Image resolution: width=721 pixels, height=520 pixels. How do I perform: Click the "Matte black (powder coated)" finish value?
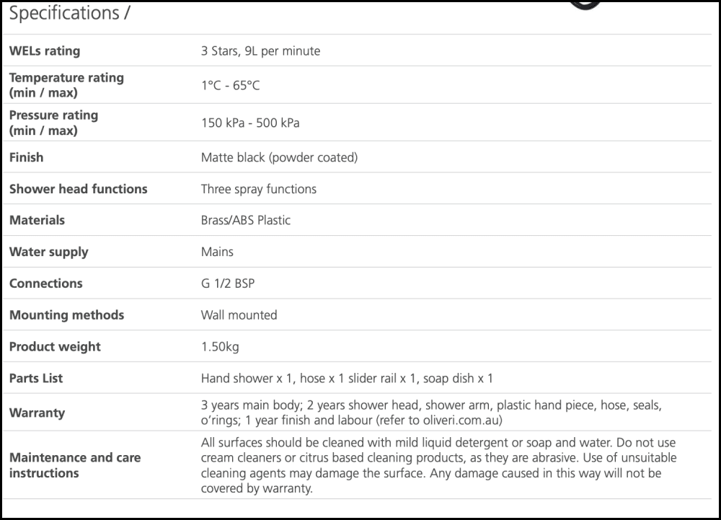point(279,157)
